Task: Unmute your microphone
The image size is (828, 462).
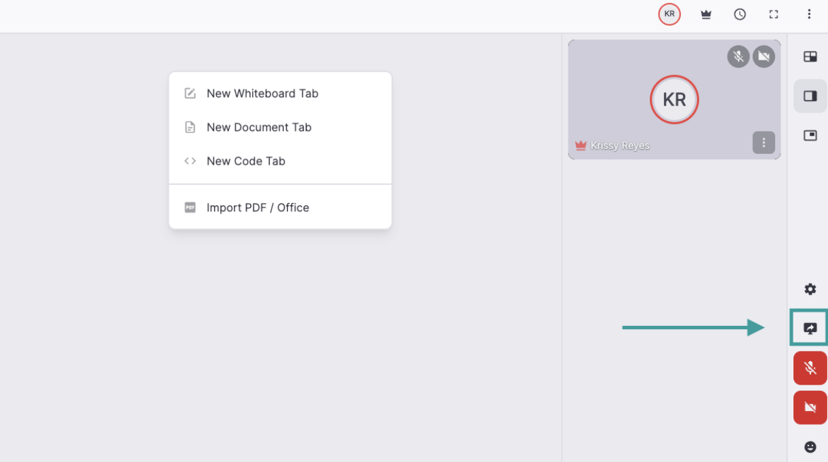Action: 810,368
